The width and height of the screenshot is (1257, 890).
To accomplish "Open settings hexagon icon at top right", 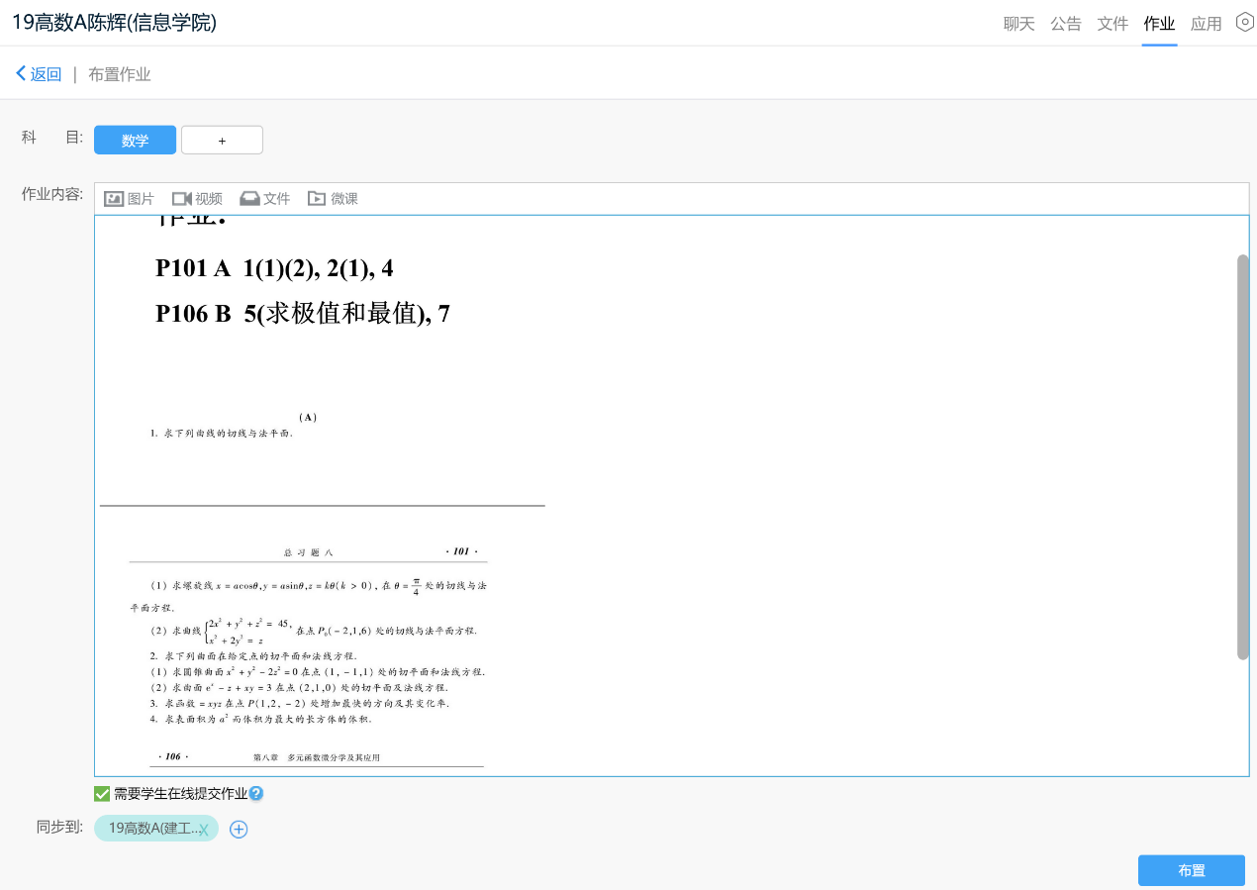I will [1245, 23].
